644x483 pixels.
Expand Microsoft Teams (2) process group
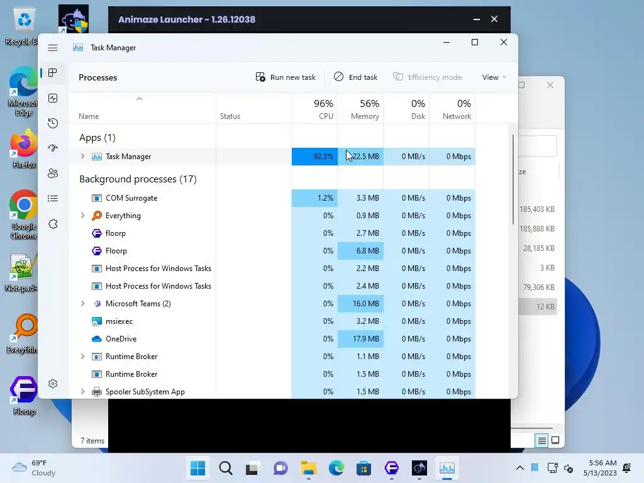tap(82, 304)
